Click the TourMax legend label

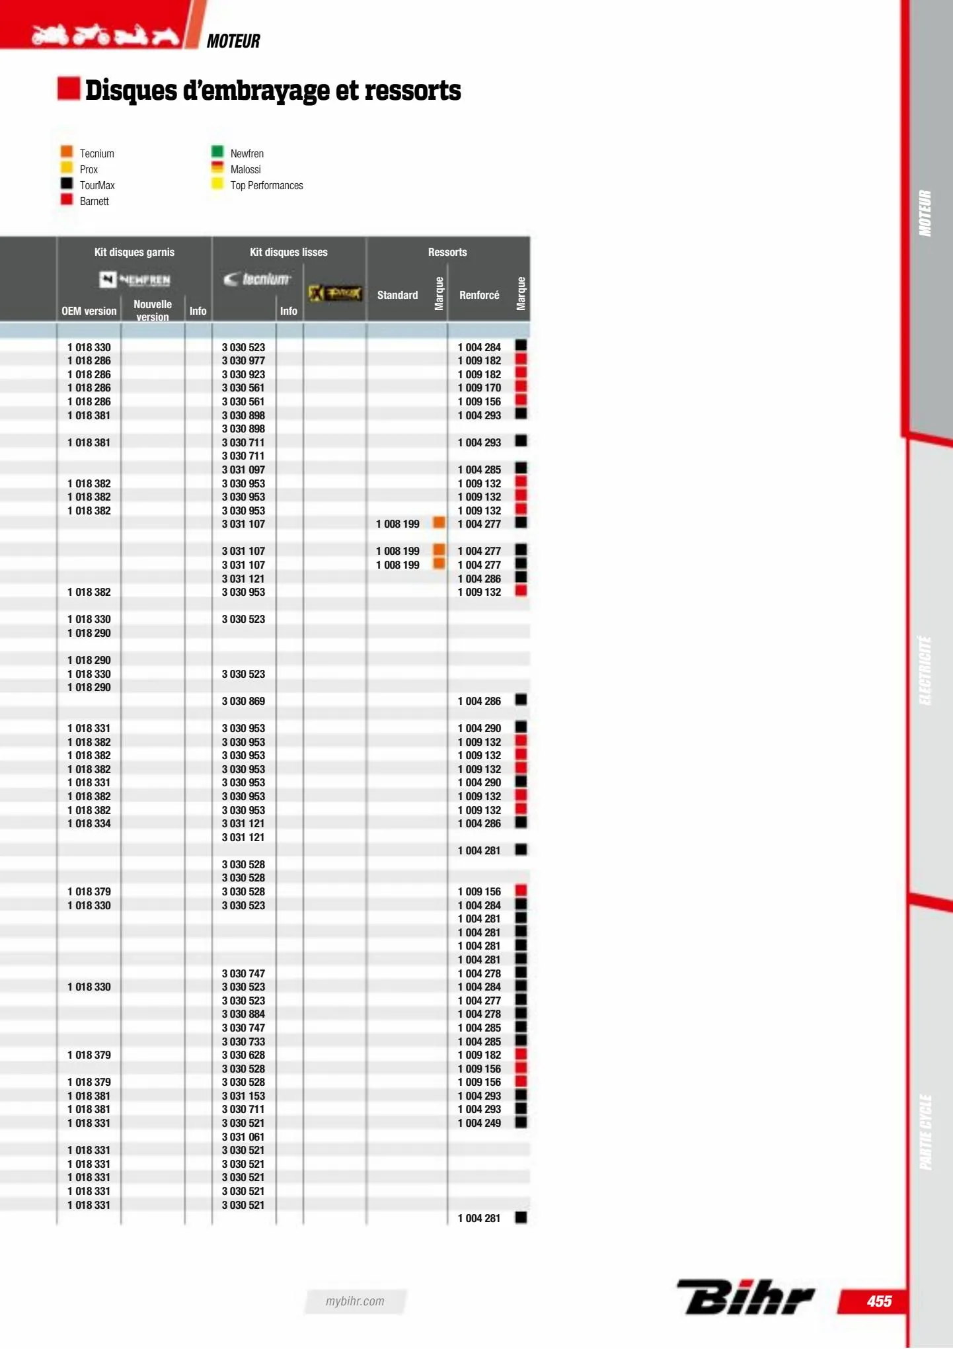pyautogui.click(x=97, y=185)
